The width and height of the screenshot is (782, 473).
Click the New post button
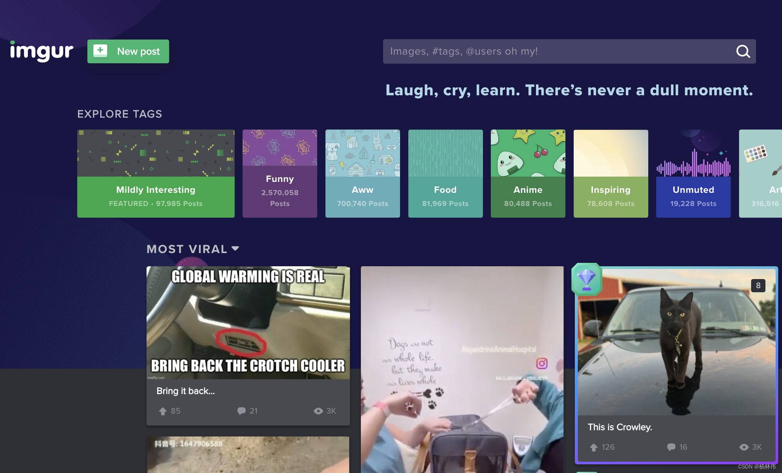click(128, 51)
